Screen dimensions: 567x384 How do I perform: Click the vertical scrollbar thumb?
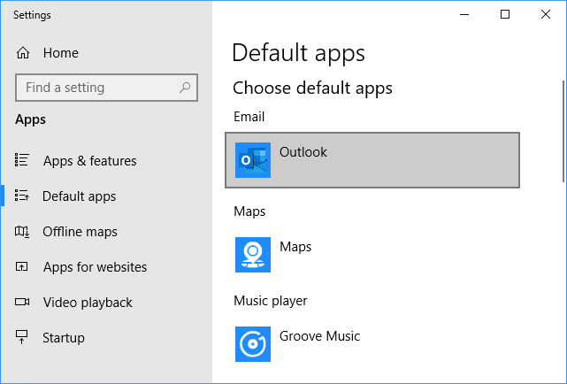point(563,131)
